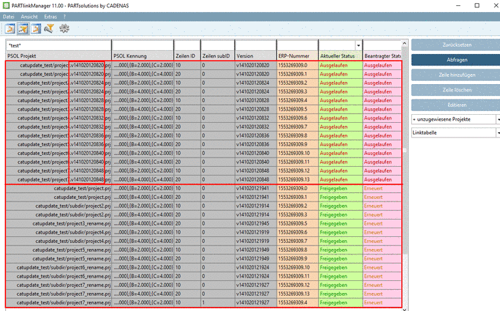Select ERP-Nummer 1553269309.4 in Freigegeben row

pos(297,302)
